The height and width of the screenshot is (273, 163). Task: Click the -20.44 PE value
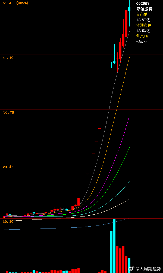coord(142,41)
